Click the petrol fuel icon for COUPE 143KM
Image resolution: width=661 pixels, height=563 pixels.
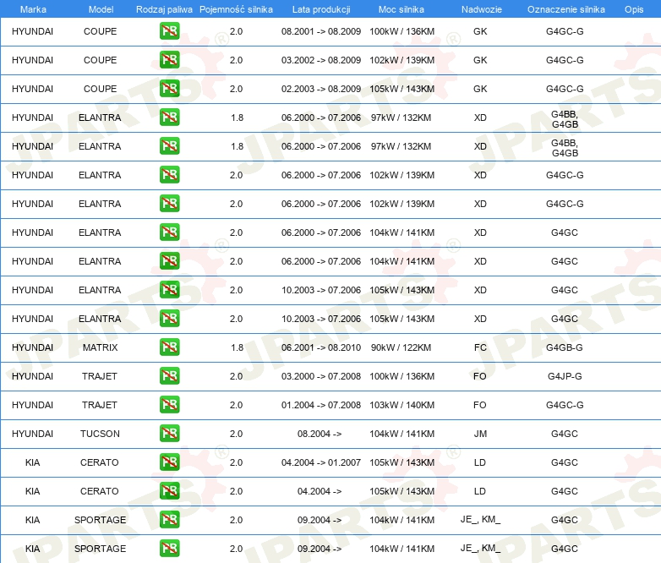tap(169, 89)
